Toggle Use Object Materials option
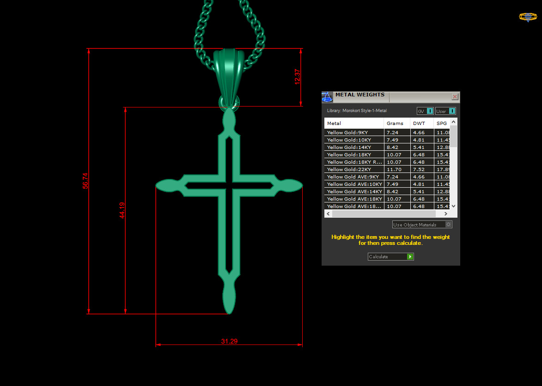542x386 pixels. (x=422, y=225)
